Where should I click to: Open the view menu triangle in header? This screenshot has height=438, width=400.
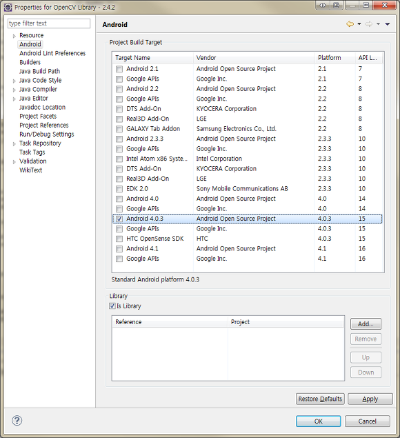pos(387,24)
